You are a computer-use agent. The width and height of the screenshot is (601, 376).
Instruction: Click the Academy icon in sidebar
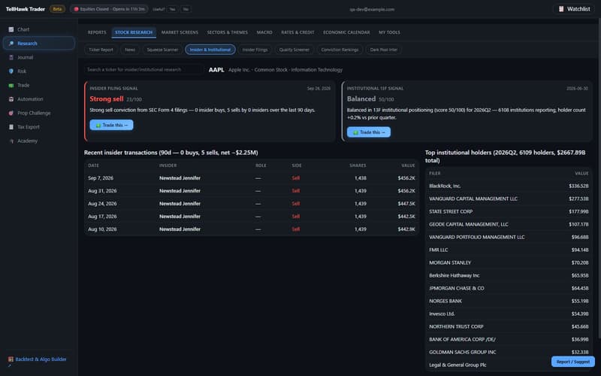click(11, 141)
